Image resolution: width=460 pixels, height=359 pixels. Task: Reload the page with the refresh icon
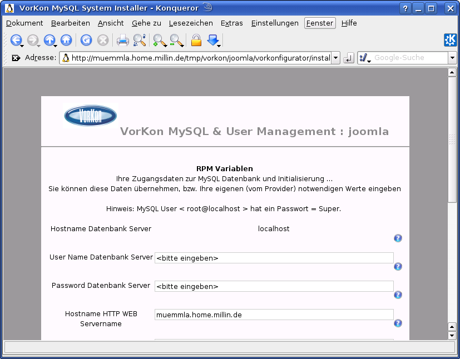click(86, 40)
